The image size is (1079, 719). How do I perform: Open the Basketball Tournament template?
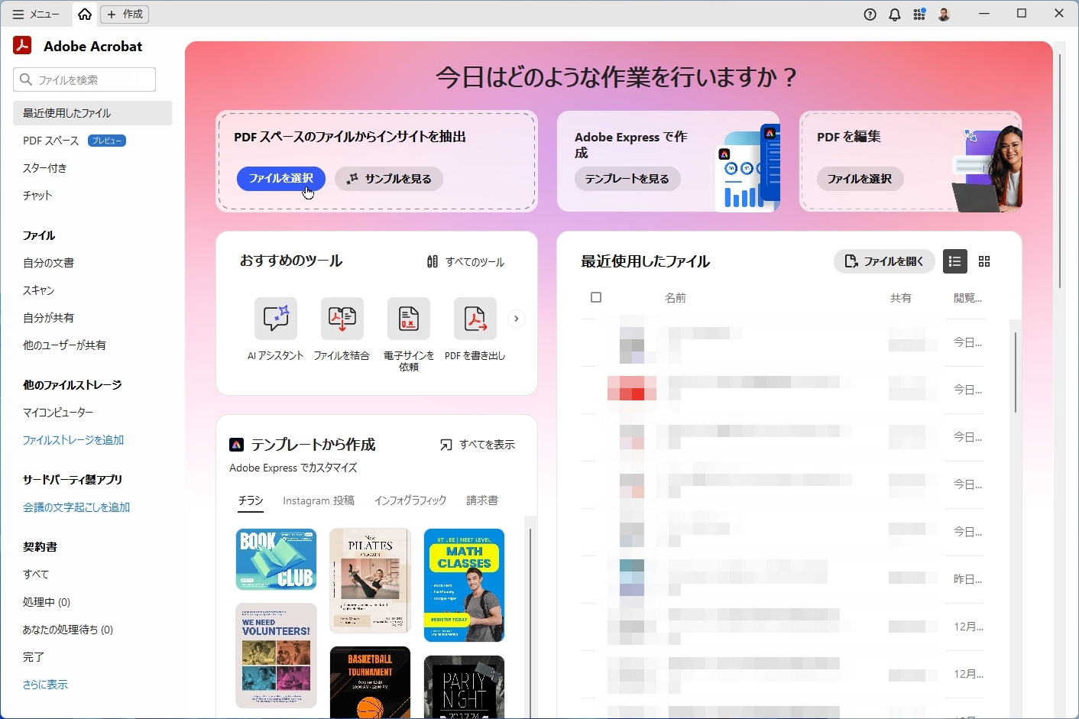pos(370,682)
